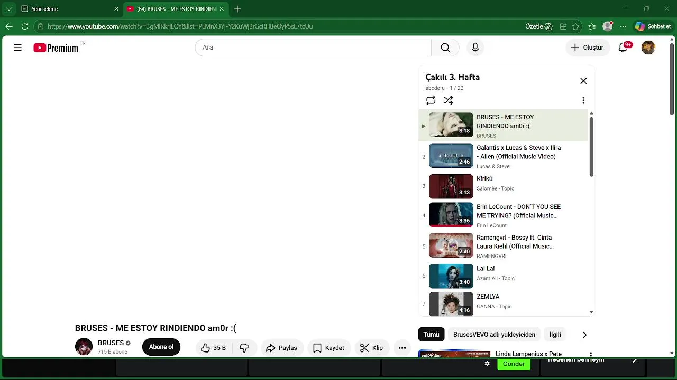The image size is (677, 380).
Task: Open gear icon beside Gönder
Action: (x=487, y=364)
